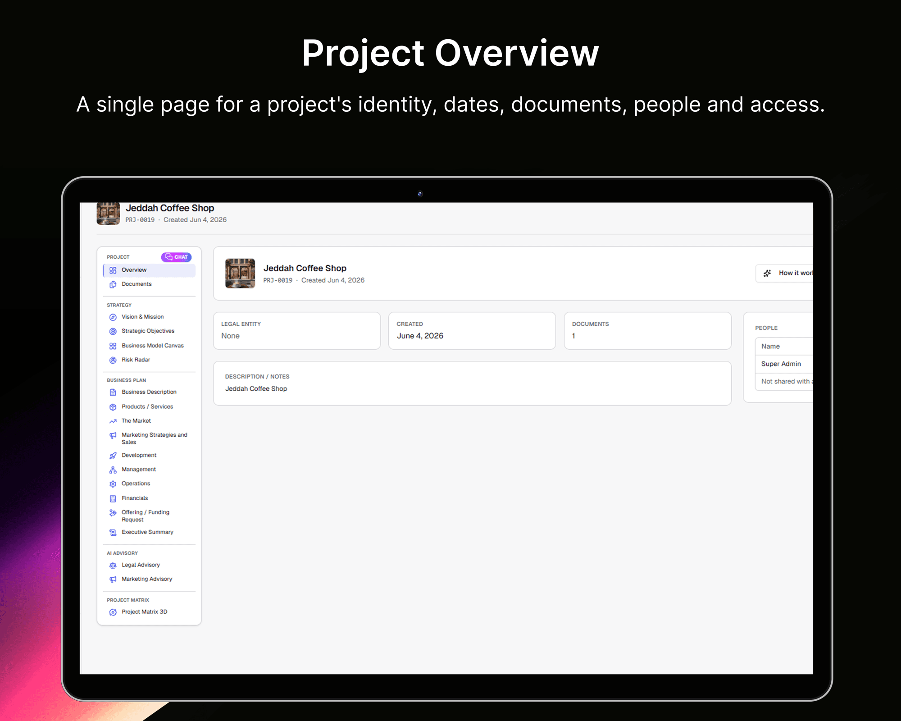
Task: Click the Business Model Canvas icon
Action: point(113,346)
